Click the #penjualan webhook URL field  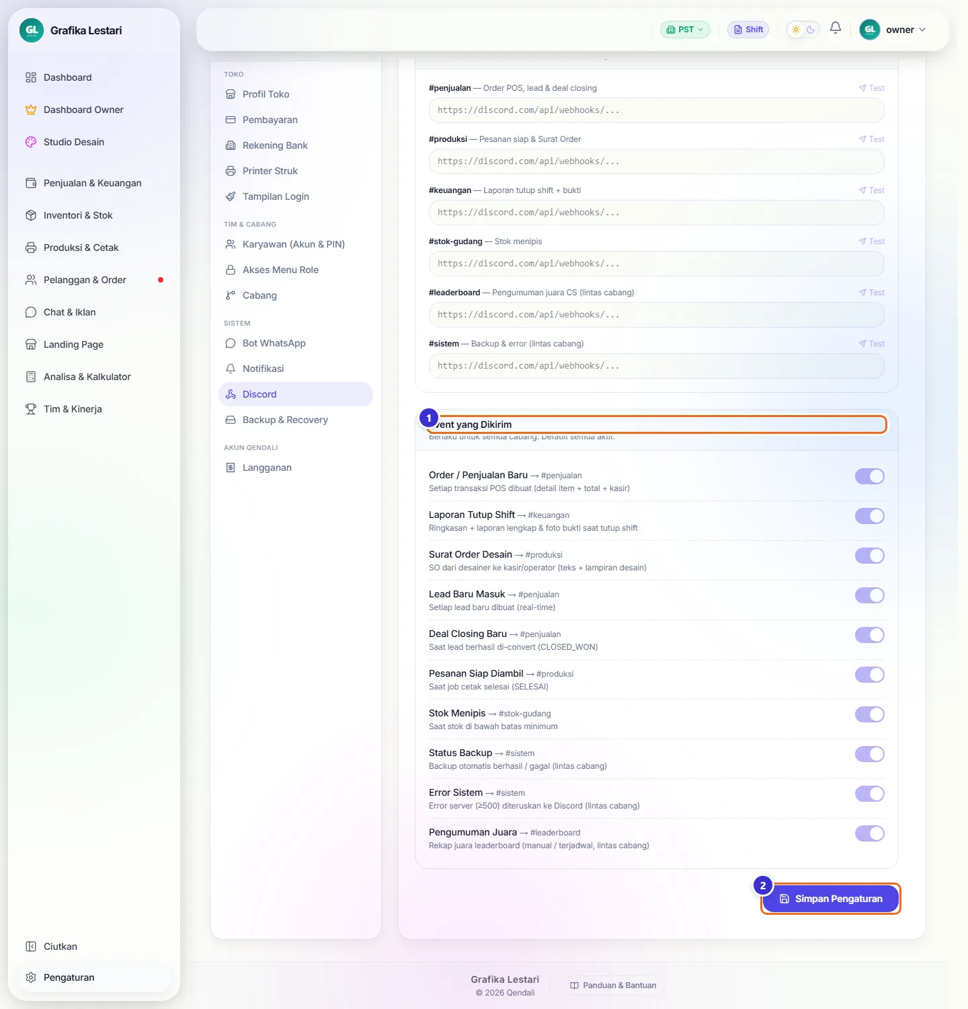coord(657,110)
